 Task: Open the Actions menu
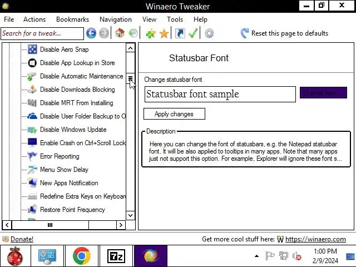[x=34, y=19]
